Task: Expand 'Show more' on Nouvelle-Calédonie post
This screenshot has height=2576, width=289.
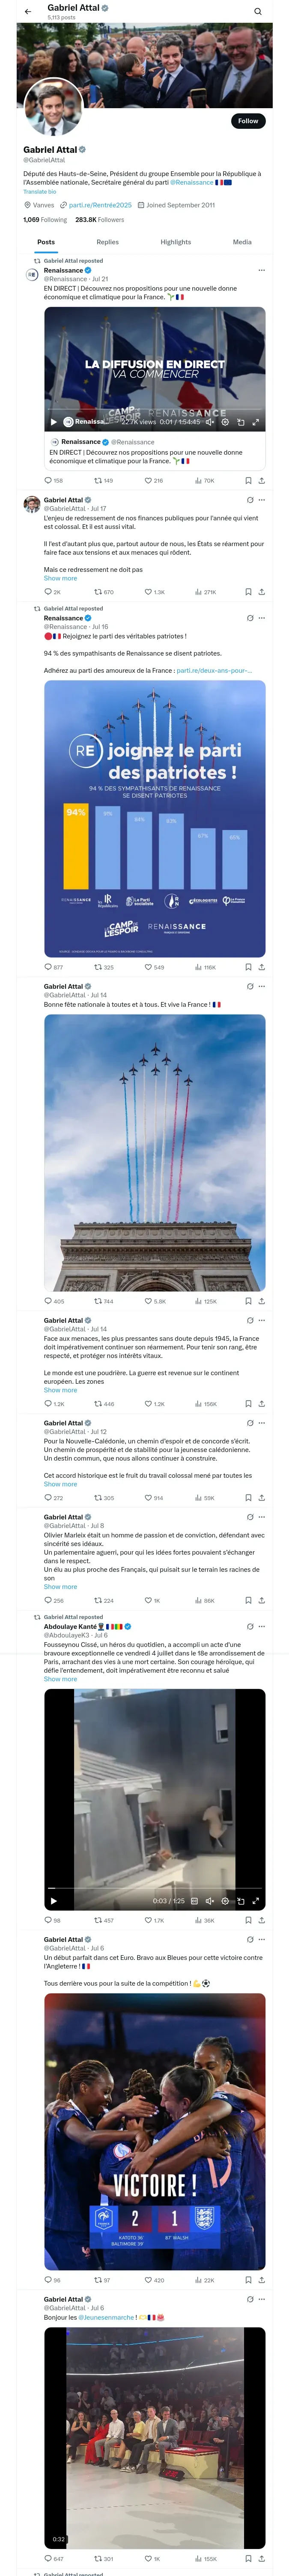Action: point(60,1484)
